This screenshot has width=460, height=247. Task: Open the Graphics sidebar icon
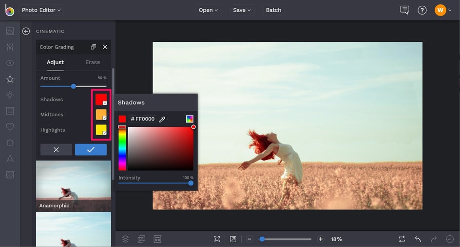pyautogui.click(x=10, y=143)
